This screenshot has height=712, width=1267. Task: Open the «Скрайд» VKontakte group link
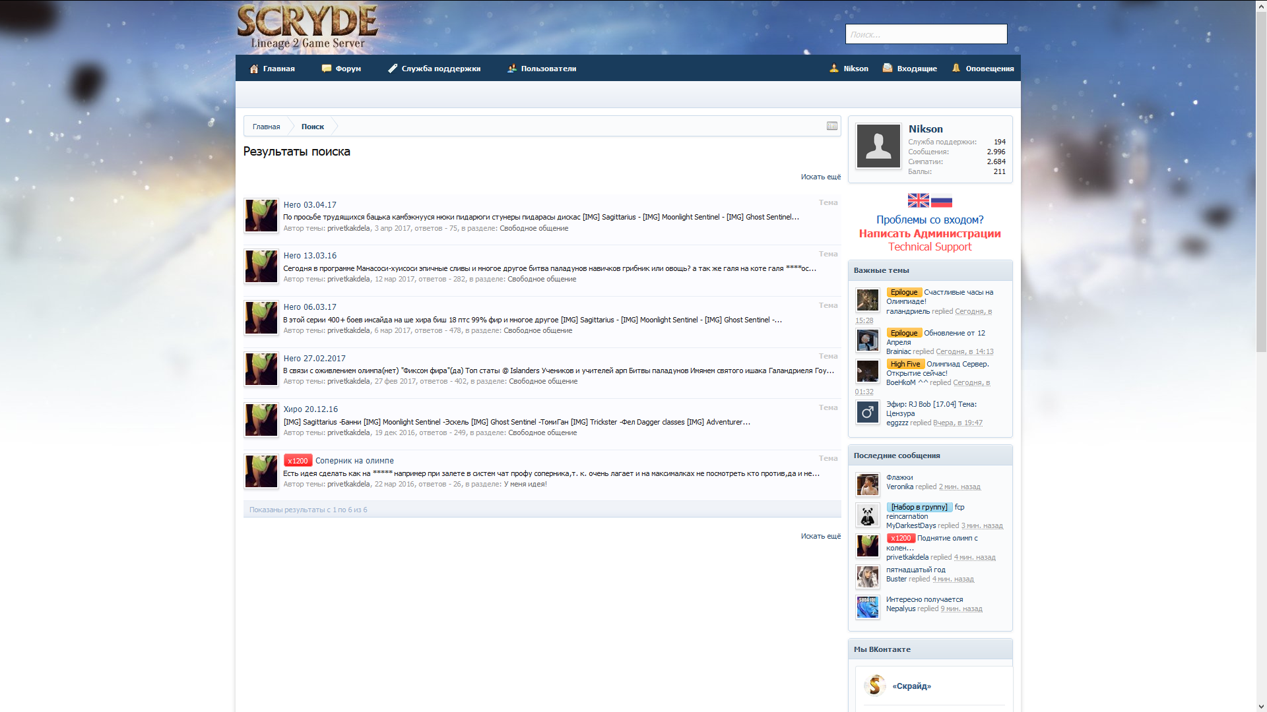click(x=911, y=686)
